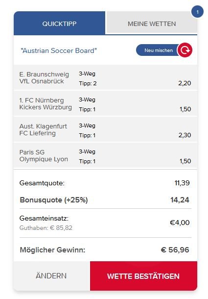Confirm bet with Wette bestätigen
This screenshot has width=208, height=299.
143,276
